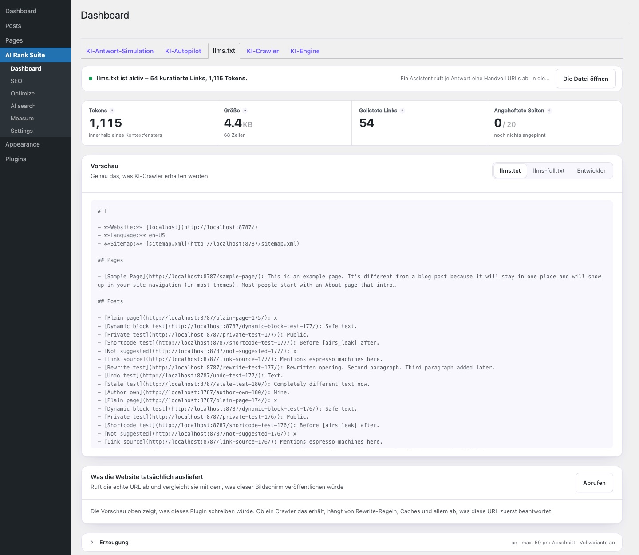Image resolution: width=639 pixels, height=555 pixels.
Task: Click the '**Sitemap:**' line in preview
Action: (198, 244)
